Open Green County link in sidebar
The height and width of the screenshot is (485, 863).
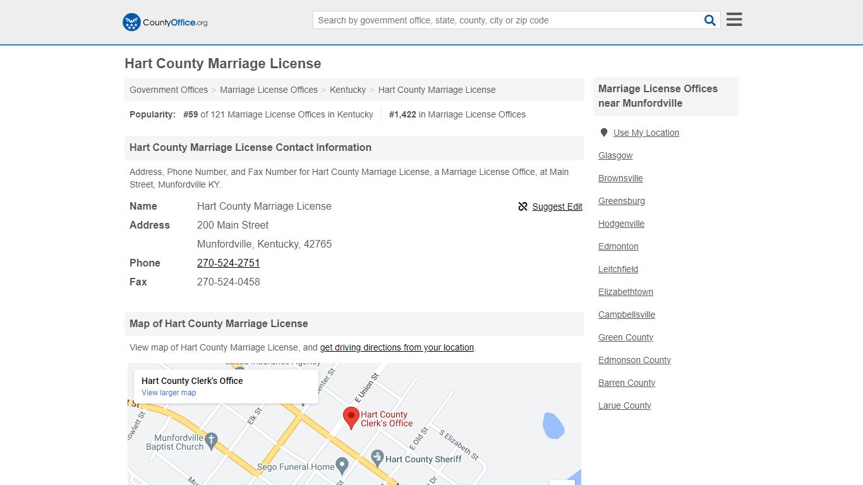626,337
